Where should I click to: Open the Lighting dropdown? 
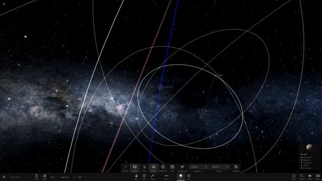coord(199,166)
